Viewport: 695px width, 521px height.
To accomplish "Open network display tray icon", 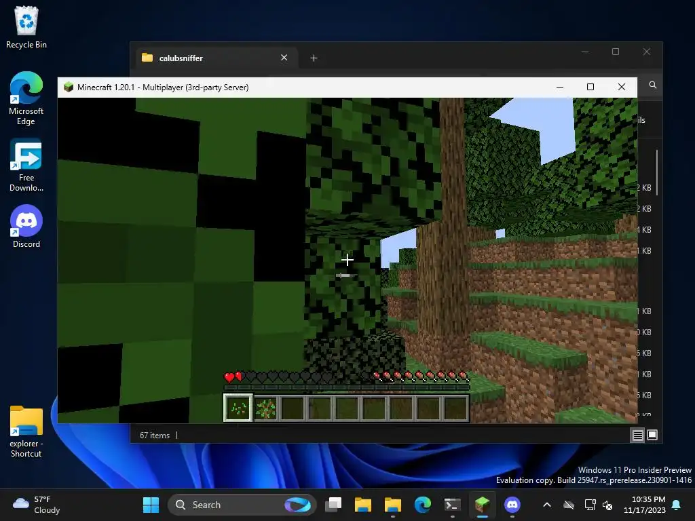I will click(590, 505).
